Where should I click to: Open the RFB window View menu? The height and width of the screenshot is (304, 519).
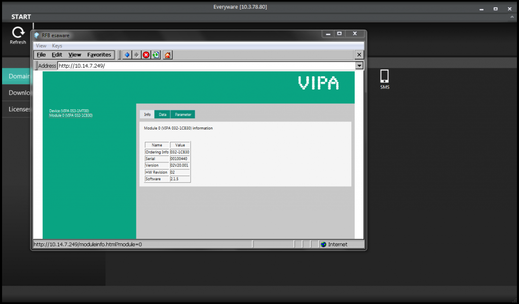(x=41, y=46)
